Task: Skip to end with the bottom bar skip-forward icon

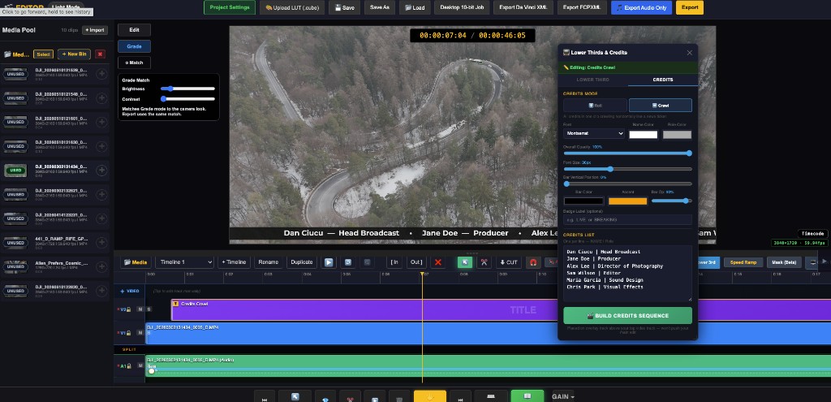Action: (460, 396)
